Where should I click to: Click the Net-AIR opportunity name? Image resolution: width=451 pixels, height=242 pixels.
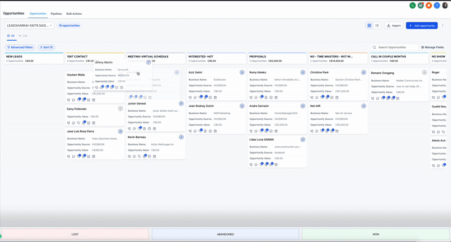click(315, 106)
